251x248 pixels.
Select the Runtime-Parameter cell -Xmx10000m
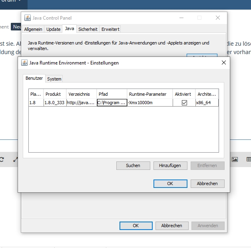(150, 103)
